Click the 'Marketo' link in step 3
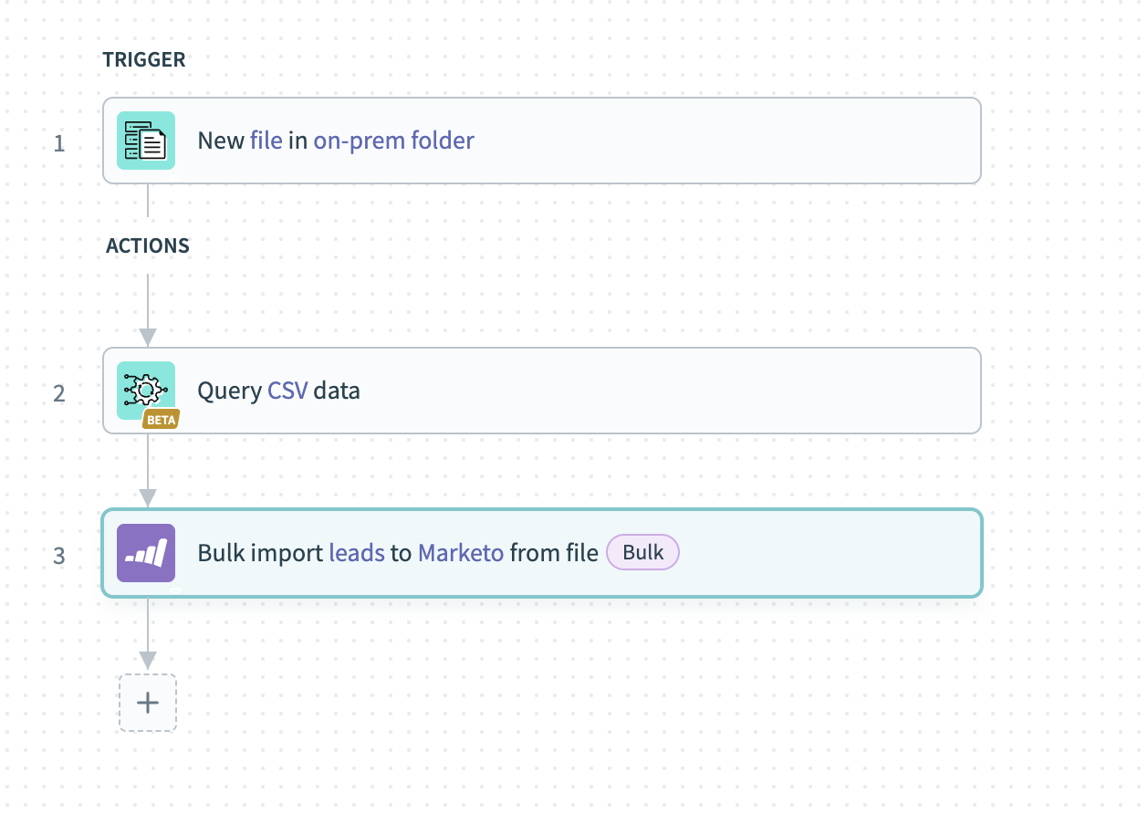 461,552
